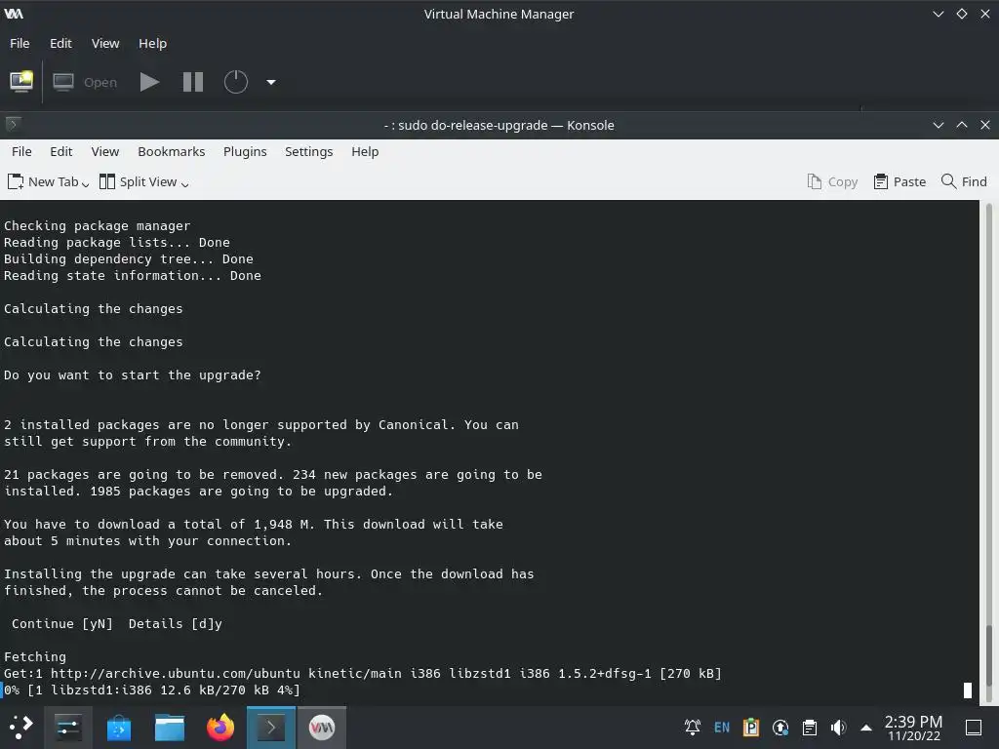Open the volume control tray icon
This screenshot has height=749, width=999.
pos(838,727)
